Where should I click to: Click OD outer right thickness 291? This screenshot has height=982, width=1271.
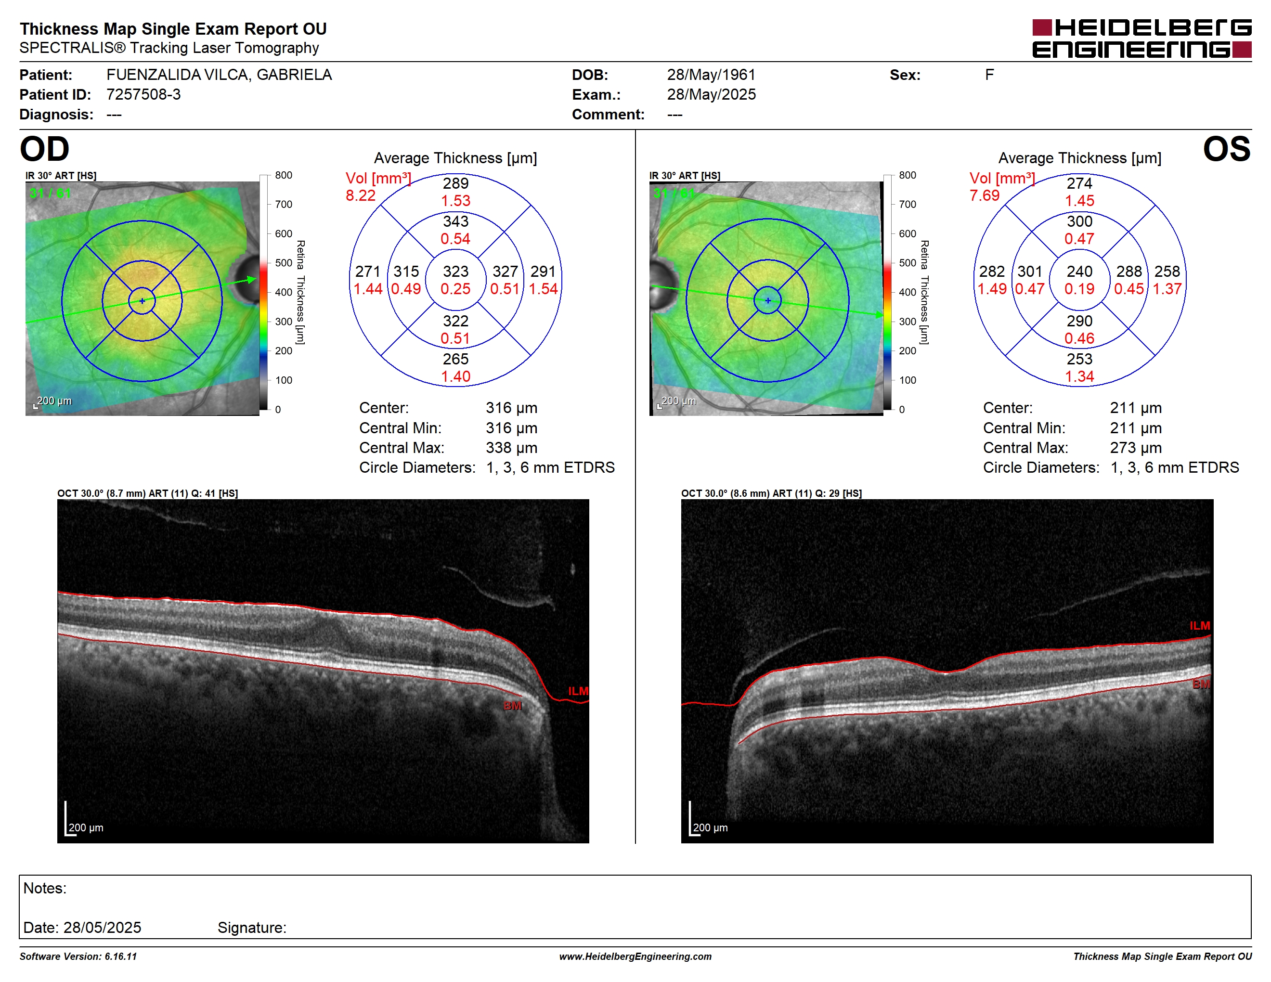(543, 271)
